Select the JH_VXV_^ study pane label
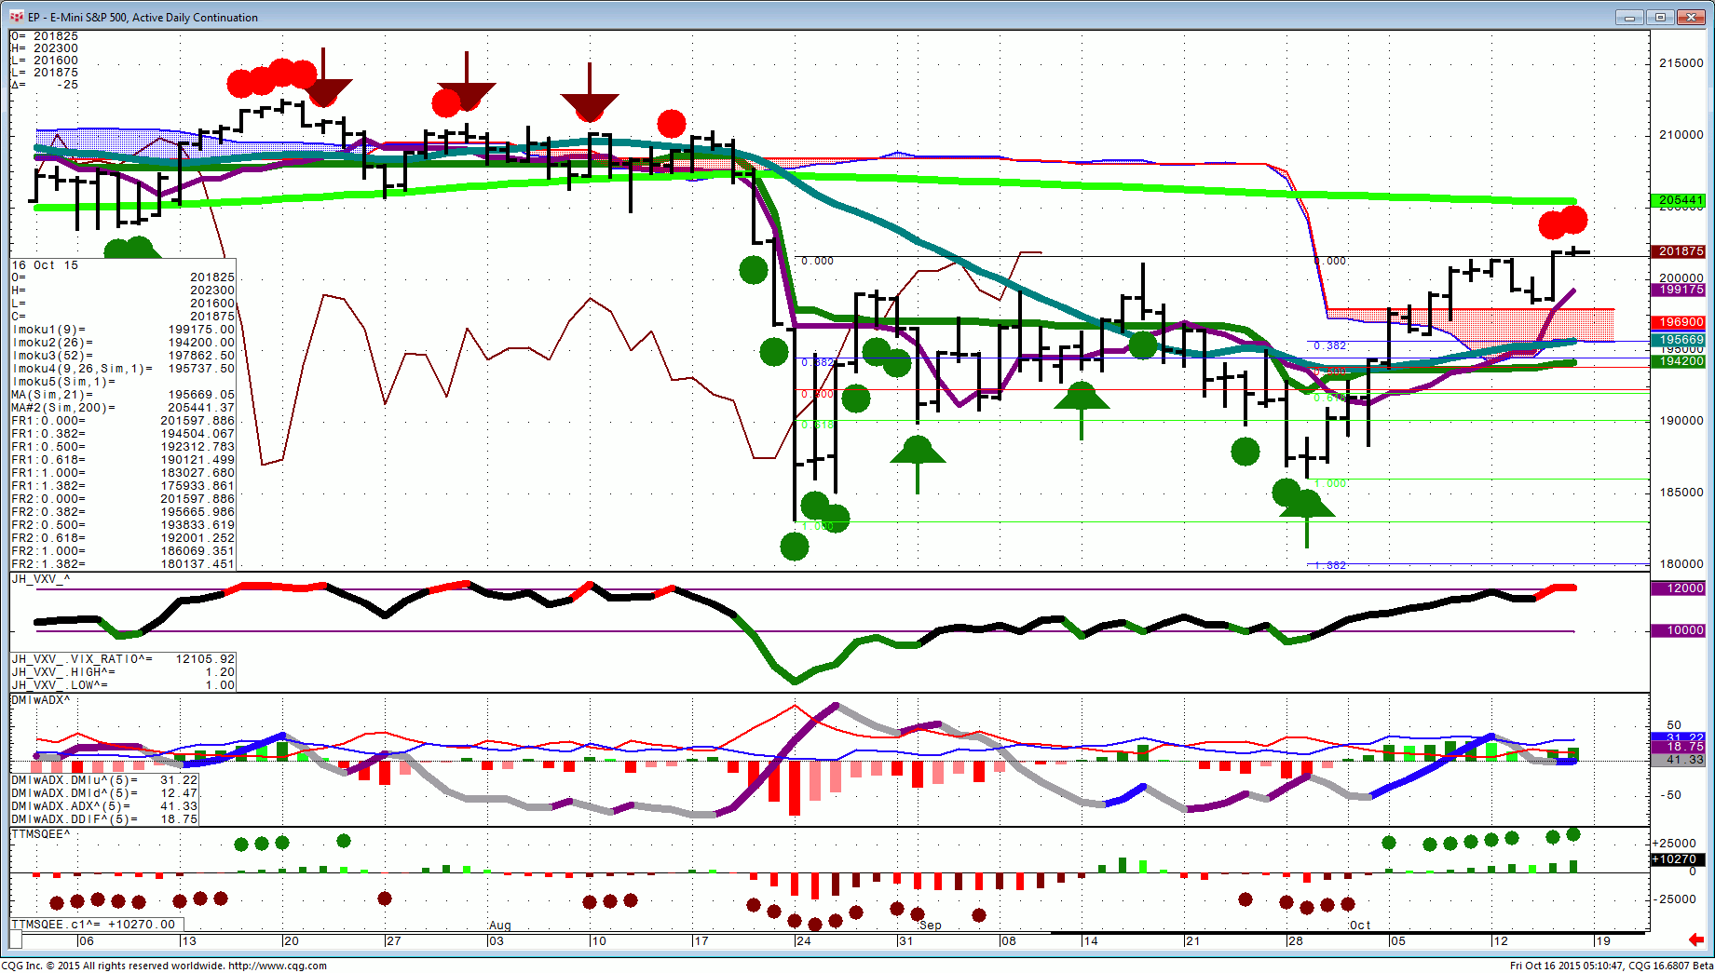The height and width of the screenshot is (973, 1715). pos(40,579)
